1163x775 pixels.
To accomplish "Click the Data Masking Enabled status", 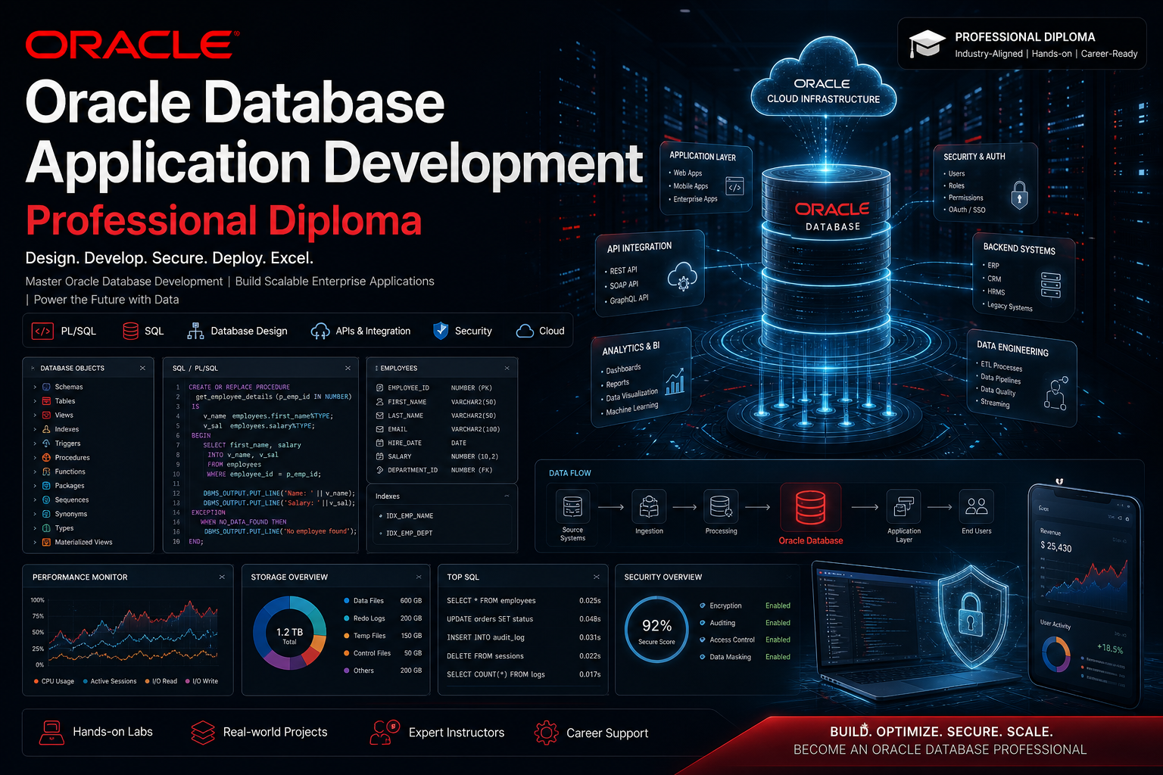I will click(x=778, y=657).
